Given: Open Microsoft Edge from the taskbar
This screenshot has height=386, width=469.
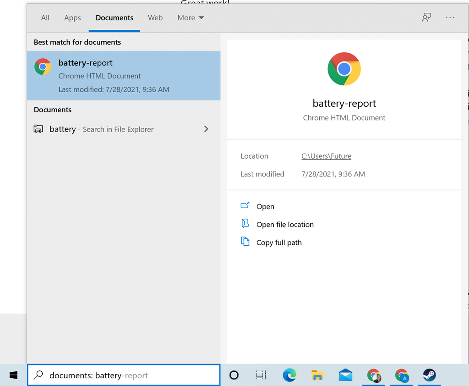Looking at the screenshot, I should coord(289,375).
